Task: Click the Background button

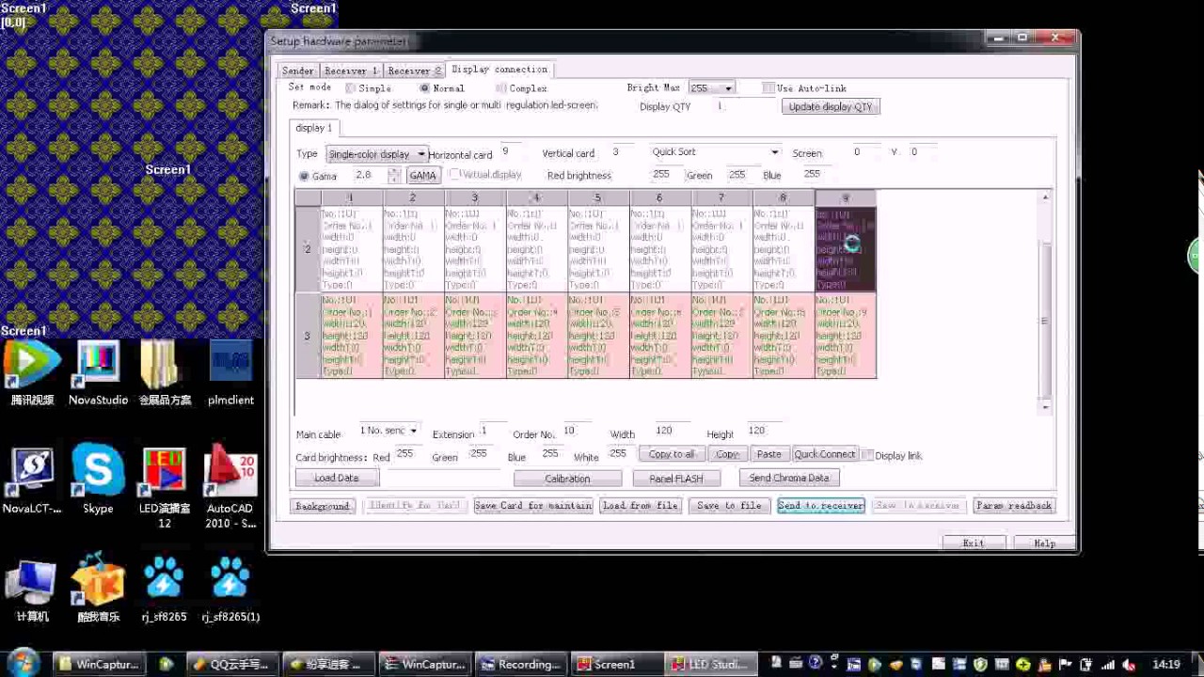Action: [323, 506]
